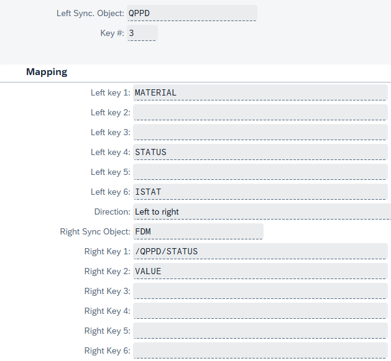Select Right Key 1 field containing /QPPD/STATUS
The image size is (391, 361).
click(x=260, y=251)
